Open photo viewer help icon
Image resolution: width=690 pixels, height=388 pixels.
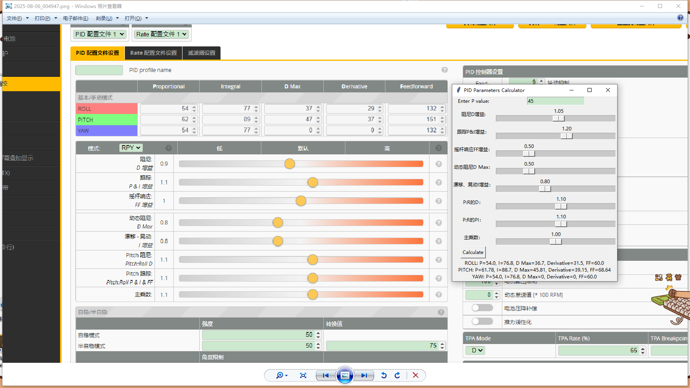pos(680,18)
